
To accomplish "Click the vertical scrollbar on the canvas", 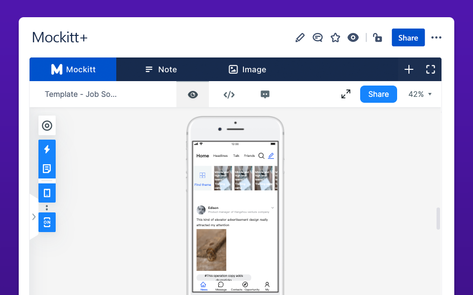I will click(x=438, y=218).
